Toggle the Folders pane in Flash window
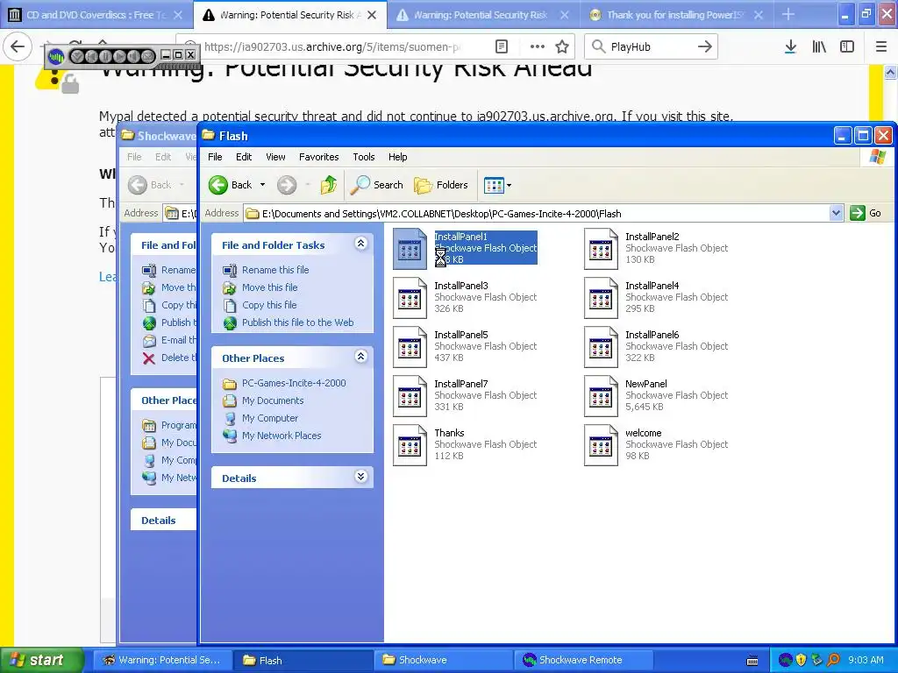 441,185
